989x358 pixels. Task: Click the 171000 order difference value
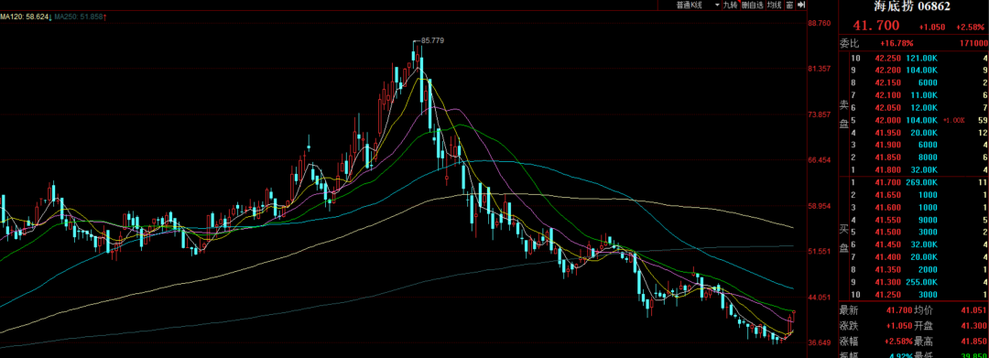[973, 43]
